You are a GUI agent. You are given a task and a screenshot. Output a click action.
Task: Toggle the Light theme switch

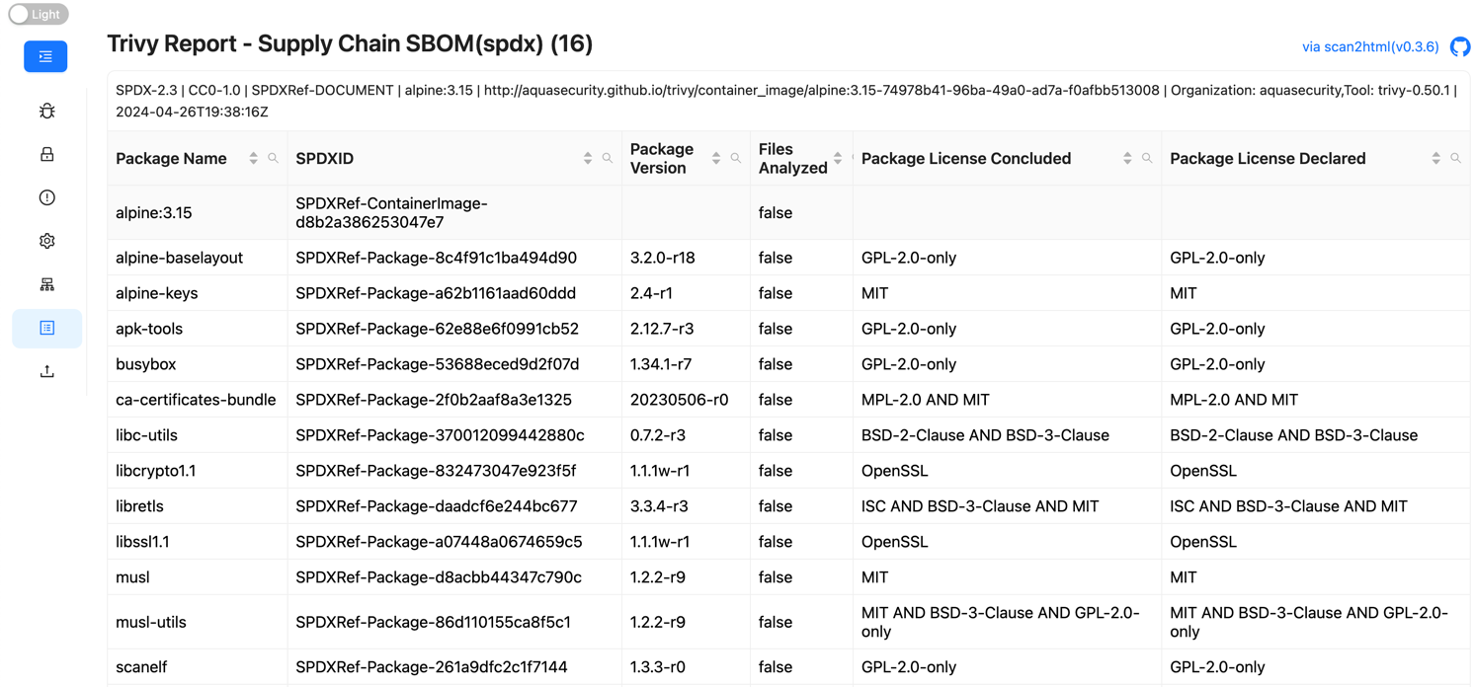[39, 15]
